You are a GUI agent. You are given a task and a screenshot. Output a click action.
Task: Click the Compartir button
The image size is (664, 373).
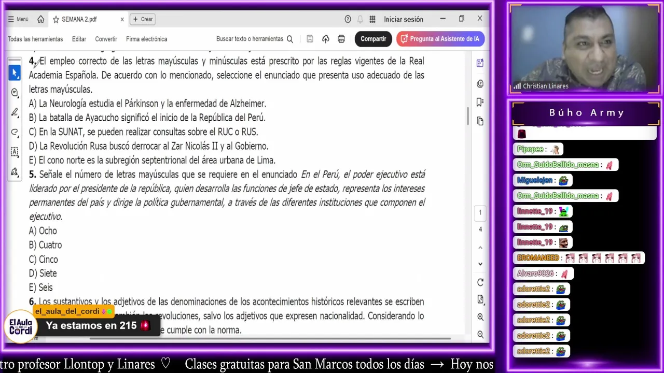click(x=373, y=39)
